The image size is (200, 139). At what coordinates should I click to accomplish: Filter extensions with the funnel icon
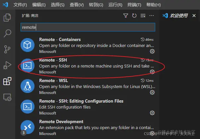[x=126, y=16]
